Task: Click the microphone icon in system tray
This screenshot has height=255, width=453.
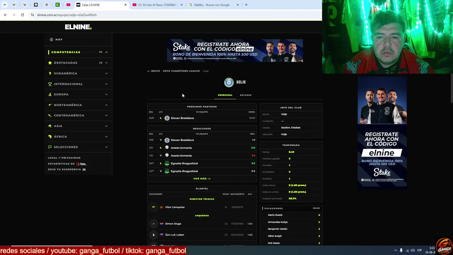Action: click(x=401, y=250)
